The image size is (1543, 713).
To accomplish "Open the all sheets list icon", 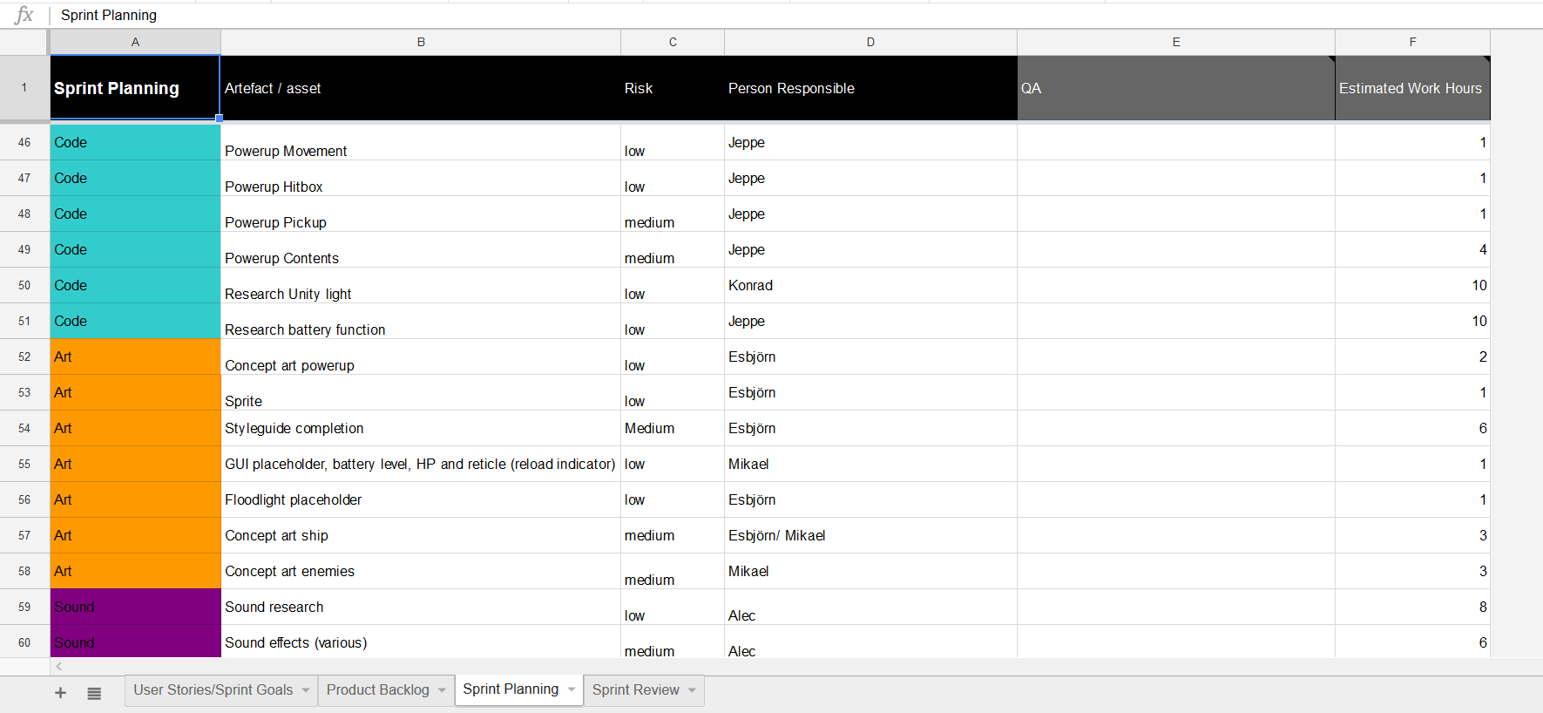I will [x=94, y=693].
